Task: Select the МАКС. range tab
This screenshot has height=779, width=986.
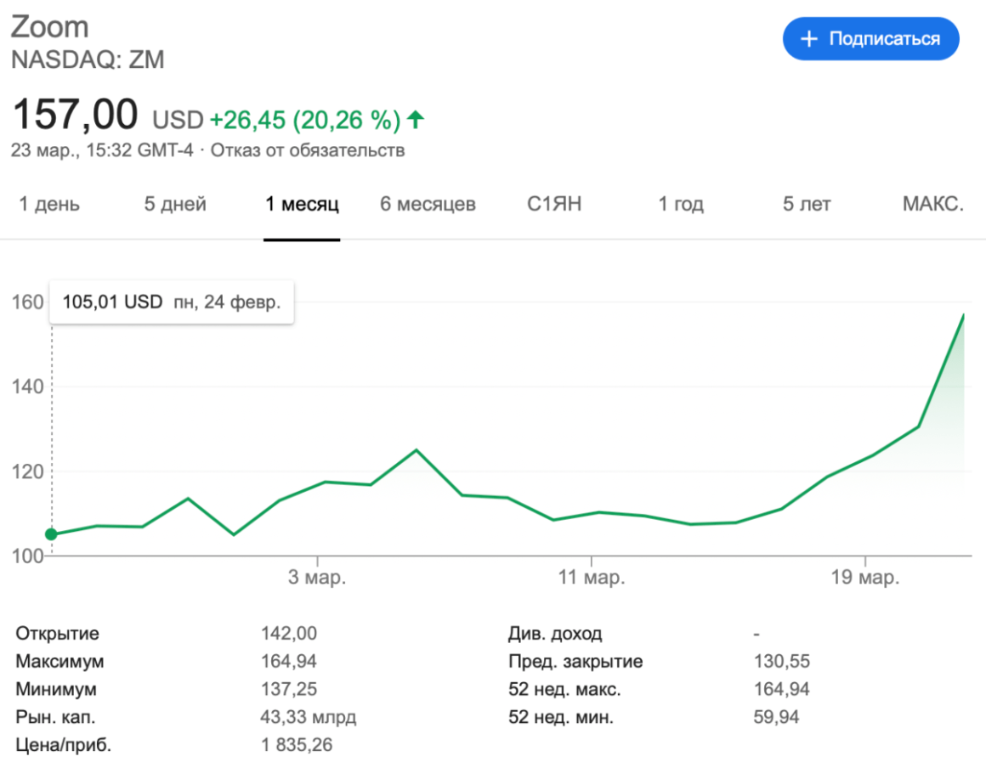Action: coord(933,204)
